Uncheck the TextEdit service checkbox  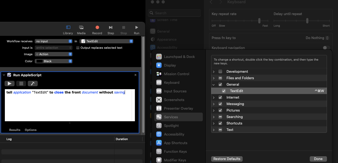(224, 91)
